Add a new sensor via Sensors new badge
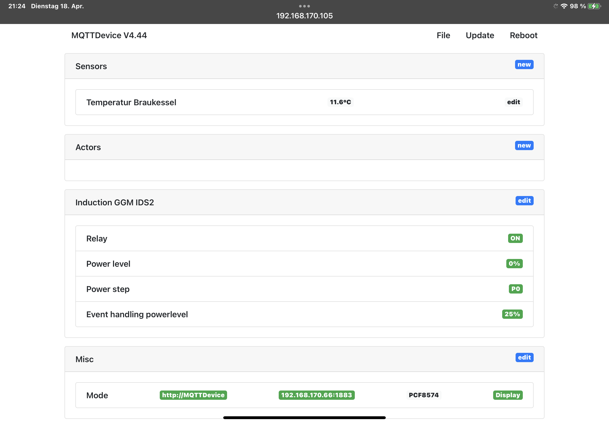 (x=524, y=64)
